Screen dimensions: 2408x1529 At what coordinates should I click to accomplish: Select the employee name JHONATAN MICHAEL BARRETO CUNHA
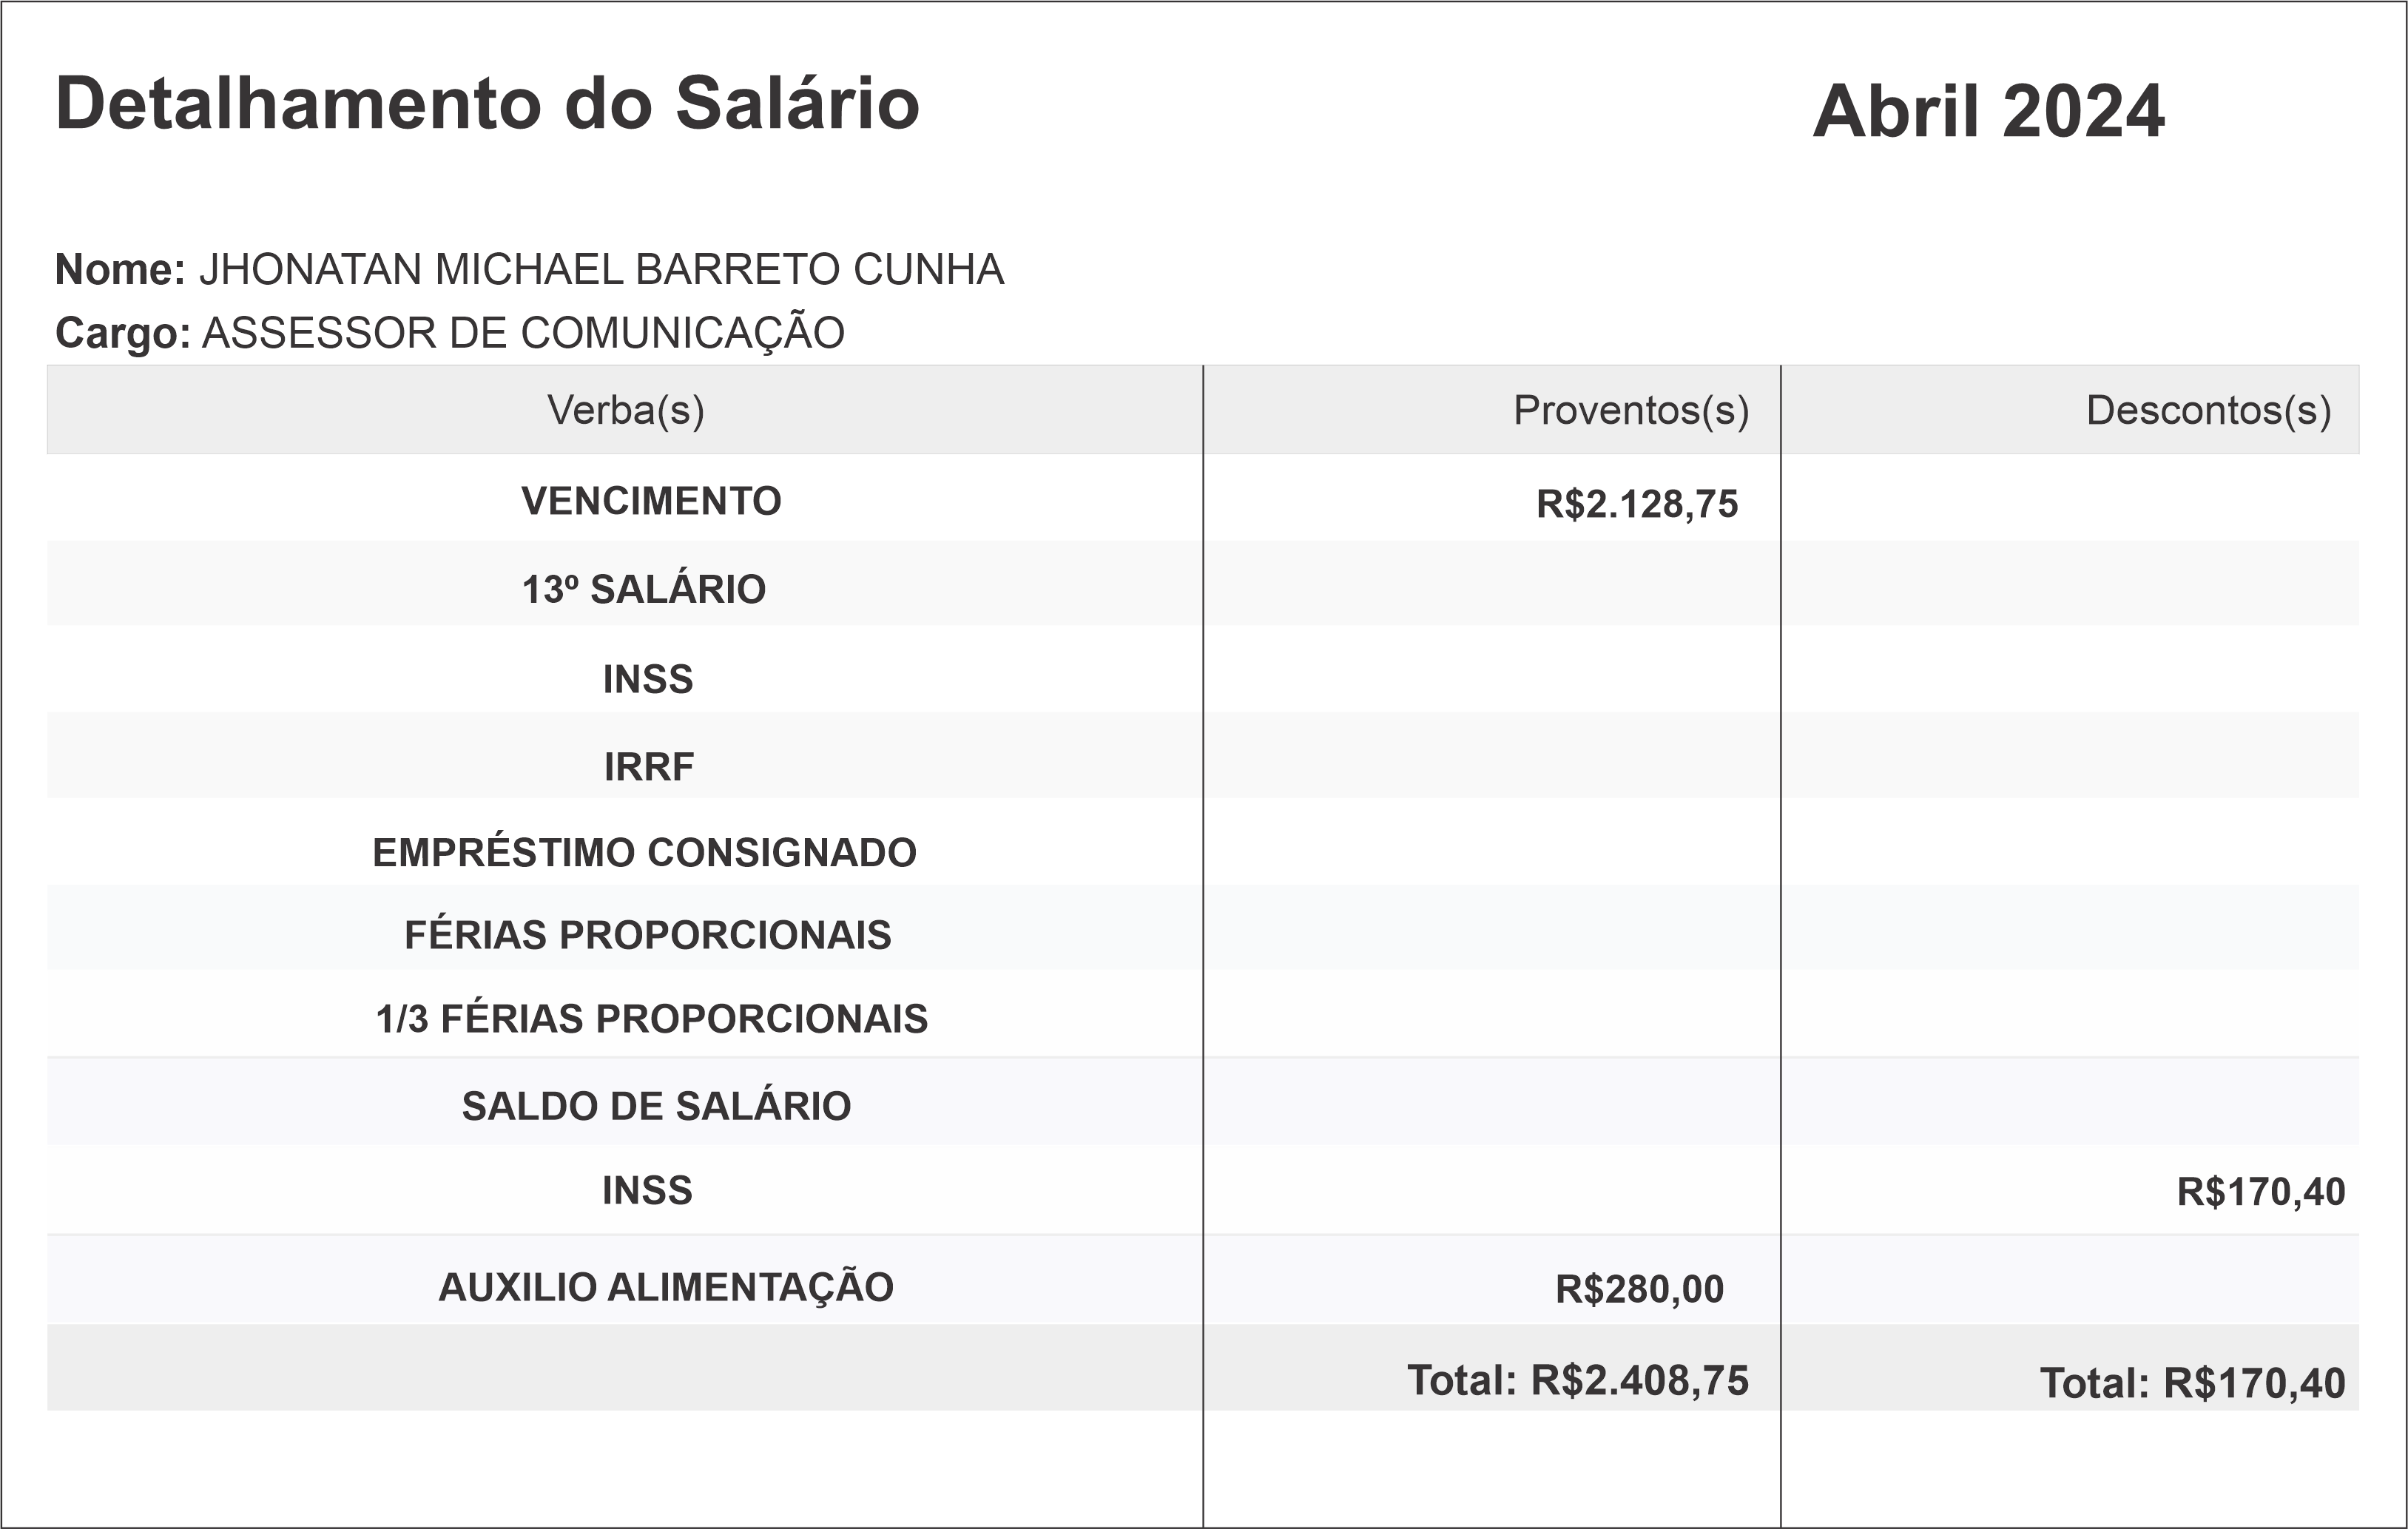[601, 270]
